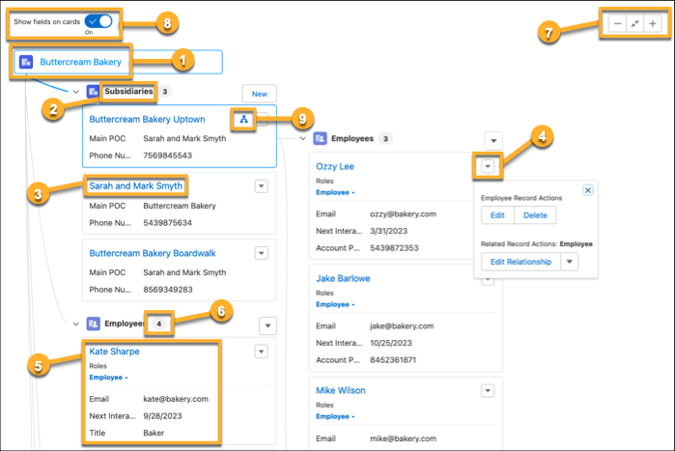The image size is (675, 451).
Task: Select Edit Relationship action
Action: 520,262
